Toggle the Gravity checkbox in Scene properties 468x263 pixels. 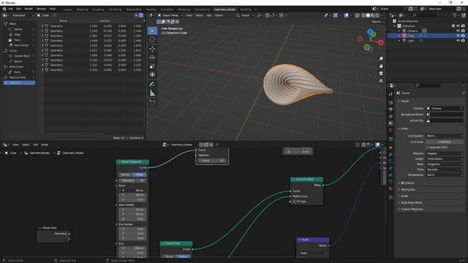click(402, 183)
